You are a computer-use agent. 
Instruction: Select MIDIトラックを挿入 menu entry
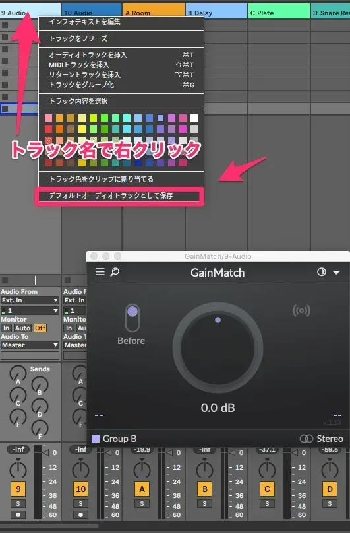pyautogui.click(x=121, y=65)
